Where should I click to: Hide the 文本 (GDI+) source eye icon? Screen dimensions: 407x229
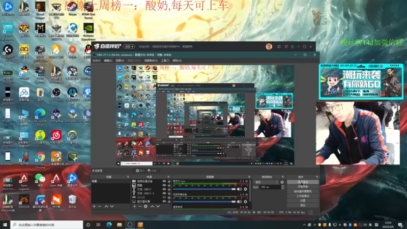click(x=164, y=189)
